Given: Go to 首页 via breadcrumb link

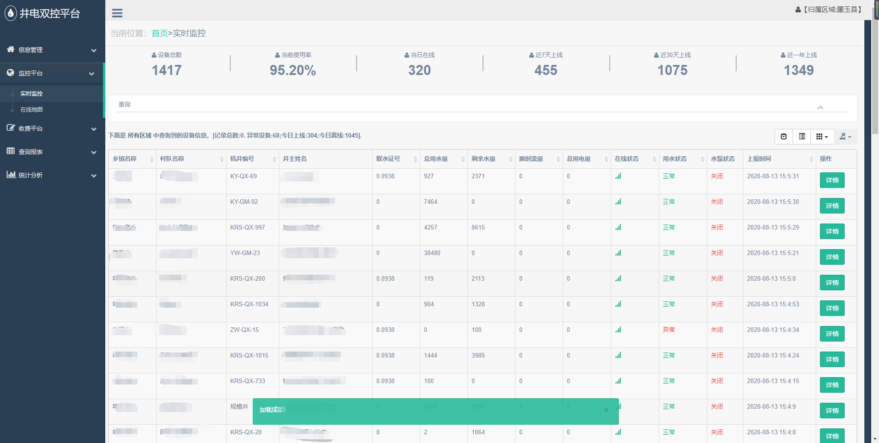Looking at the screenshot, I should (x=159, y=33).
